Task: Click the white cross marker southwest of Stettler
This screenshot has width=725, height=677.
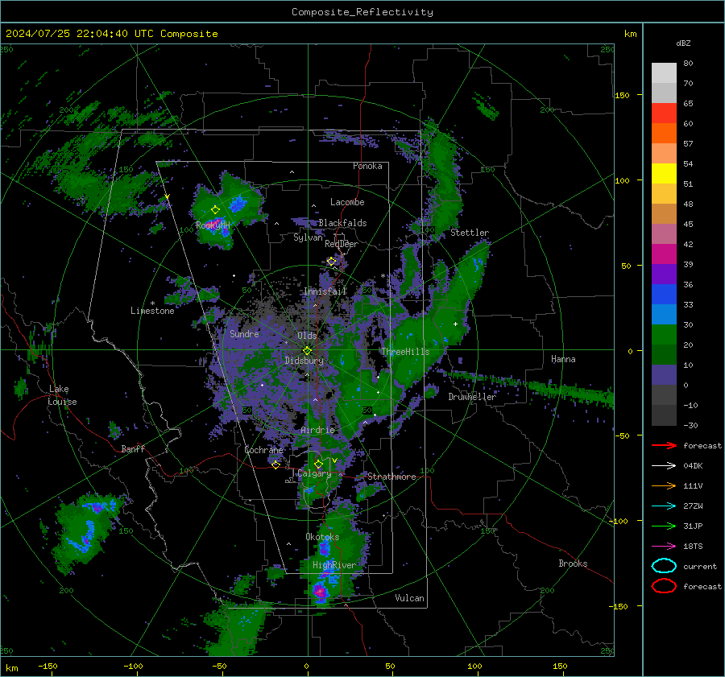Action: [x=455, y=324]
